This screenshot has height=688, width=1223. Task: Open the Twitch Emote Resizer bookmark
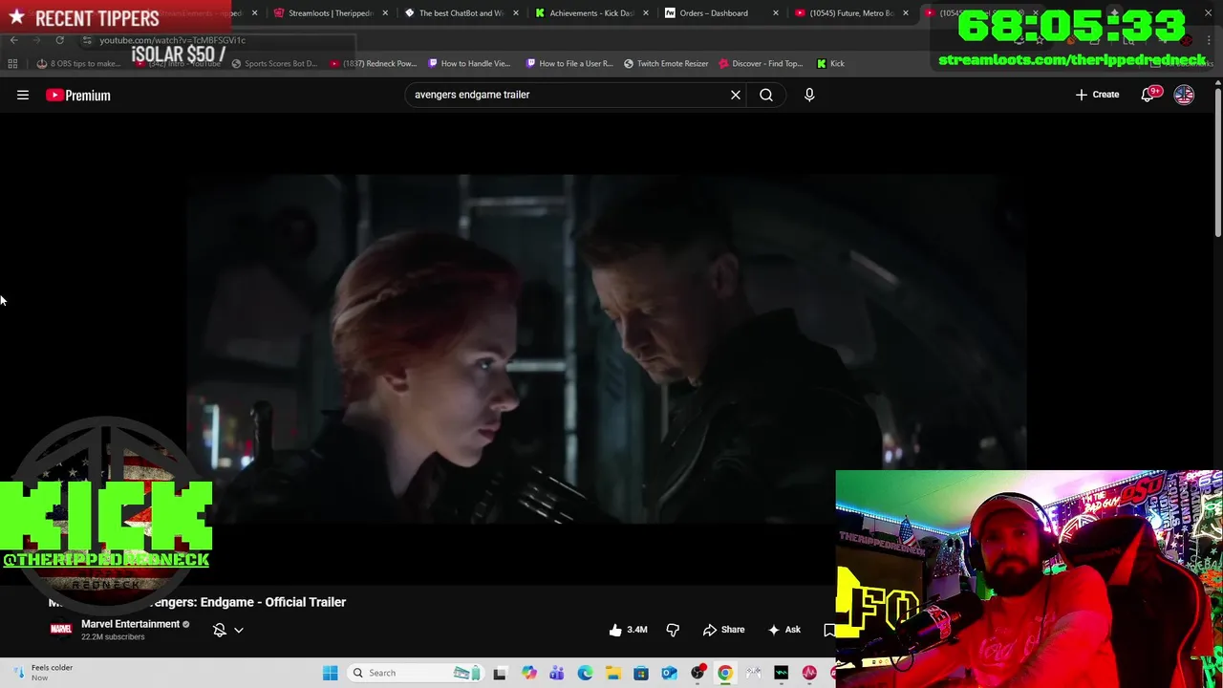pos(666,63)
